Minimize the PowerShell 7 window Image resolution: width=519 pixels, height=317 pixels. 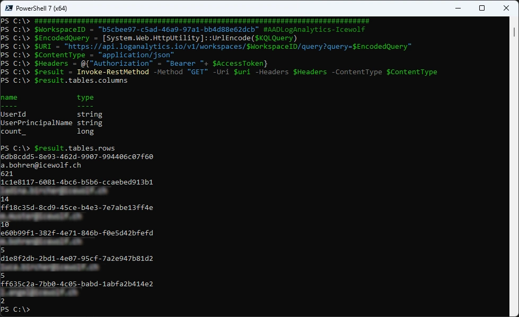coord(457,8)
